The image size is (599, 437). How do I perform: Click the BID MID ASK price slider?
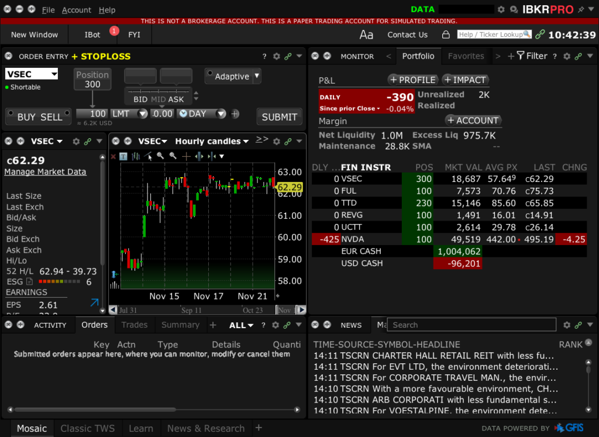159,92
